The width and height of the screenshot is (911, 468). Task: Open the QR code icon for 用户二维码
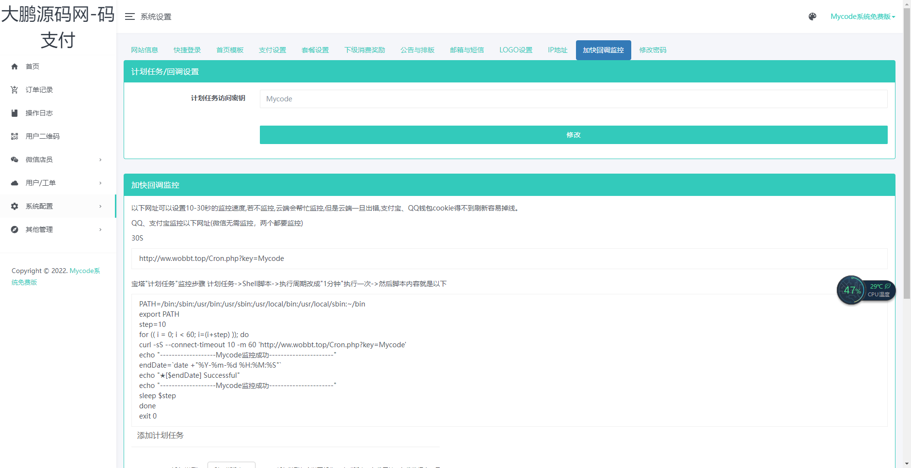(15, 136)
